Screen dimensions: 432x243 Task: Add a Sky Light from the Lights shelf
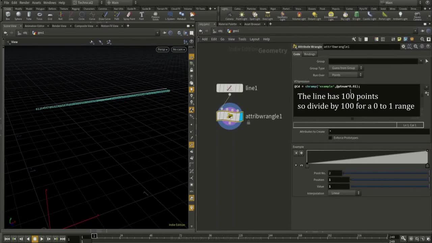coord(346,15)
